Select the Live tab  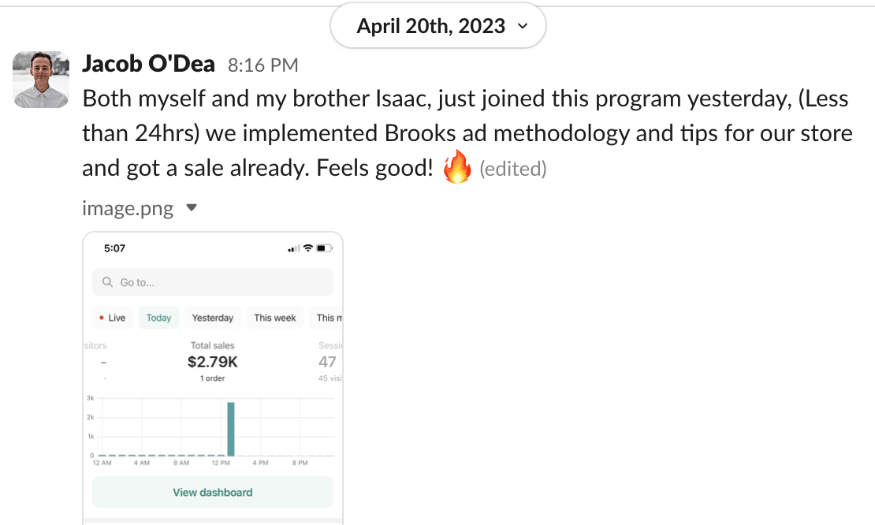(113, 318)
